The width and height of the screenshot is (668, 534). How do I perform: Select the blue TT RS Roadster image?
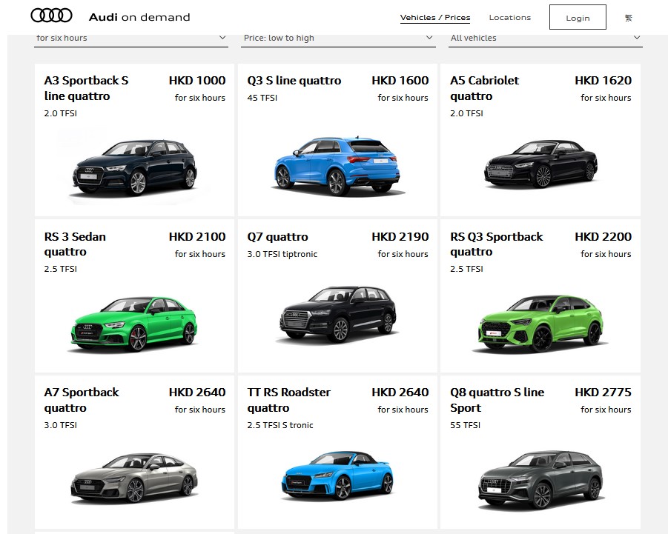point(337,475)
